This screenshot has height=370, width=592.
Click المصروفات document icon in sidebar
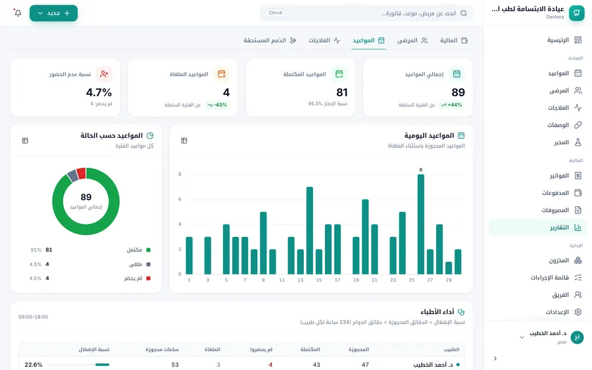pos(578,210)
